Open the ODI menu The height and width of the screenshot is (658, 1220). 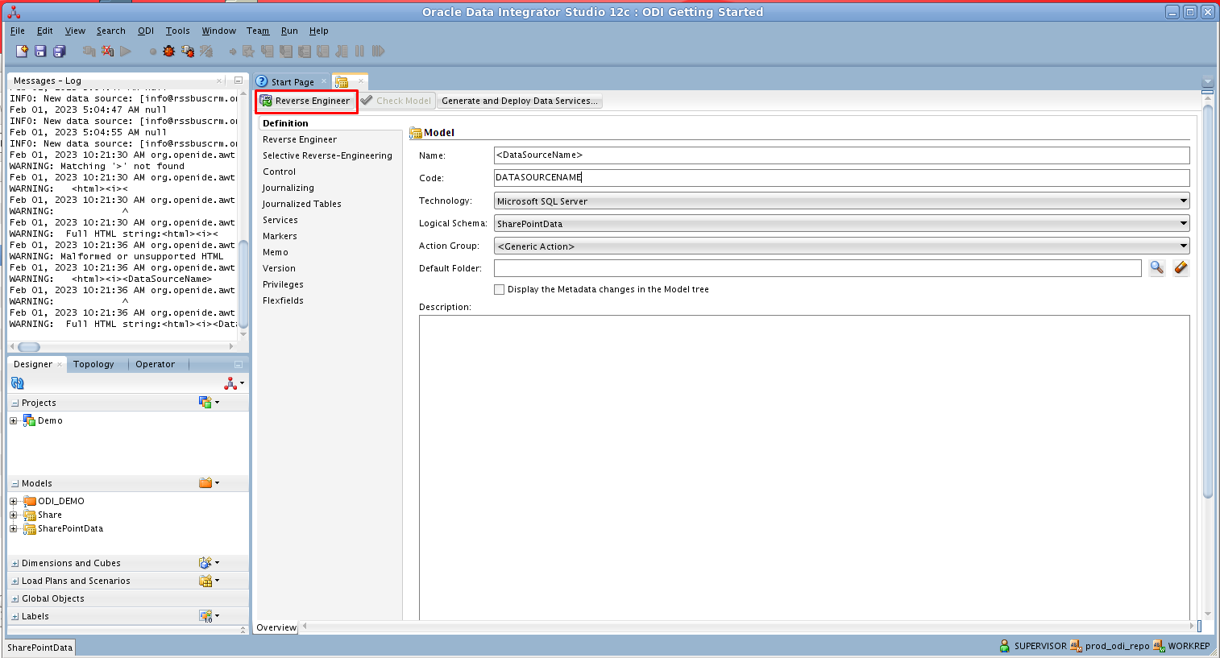[145, 31]
